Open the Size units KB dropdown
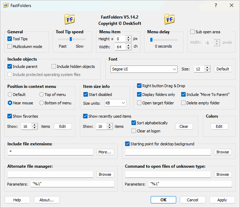Screen dimensions: 240x208 pyautogui.click(x=115, y=103)
